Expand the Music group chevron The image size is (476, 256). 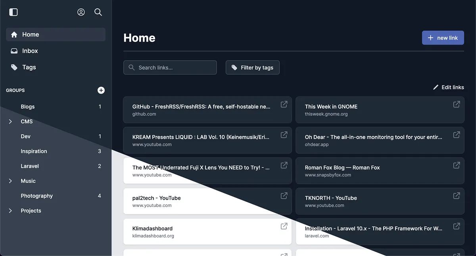10,181
